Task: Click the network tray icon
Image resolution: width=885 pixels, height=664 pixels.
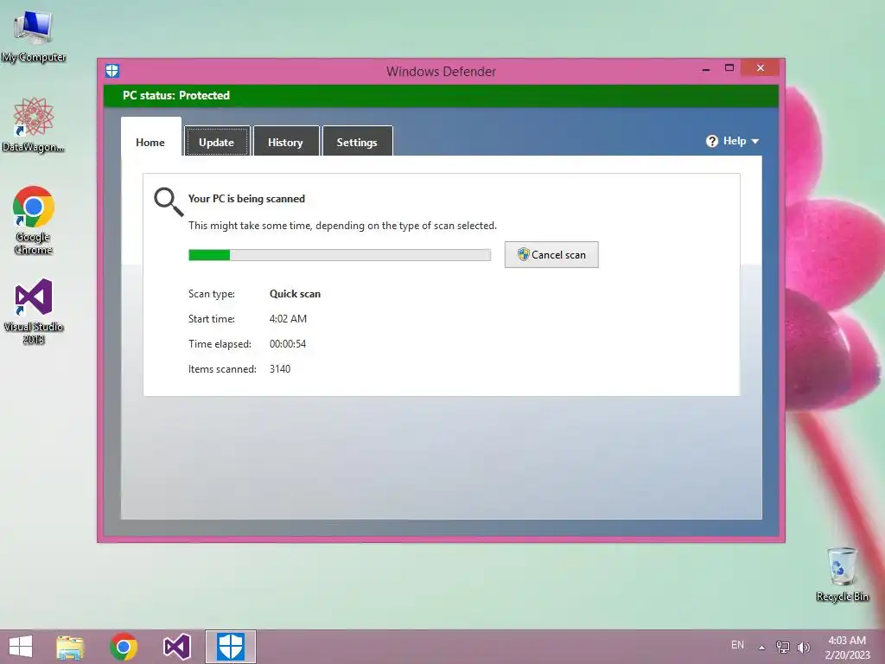Action: coord(783,647)
